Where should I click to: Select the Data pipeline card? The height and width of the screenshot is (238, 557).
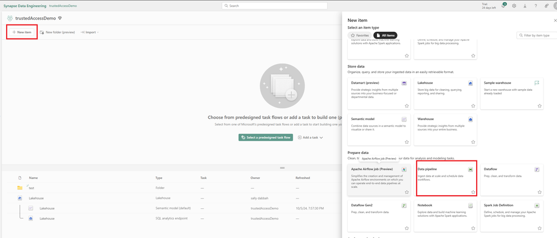(447, 179)
